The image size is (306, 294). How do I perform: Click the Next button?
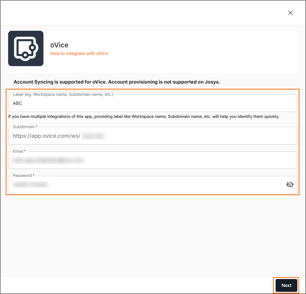286,285
